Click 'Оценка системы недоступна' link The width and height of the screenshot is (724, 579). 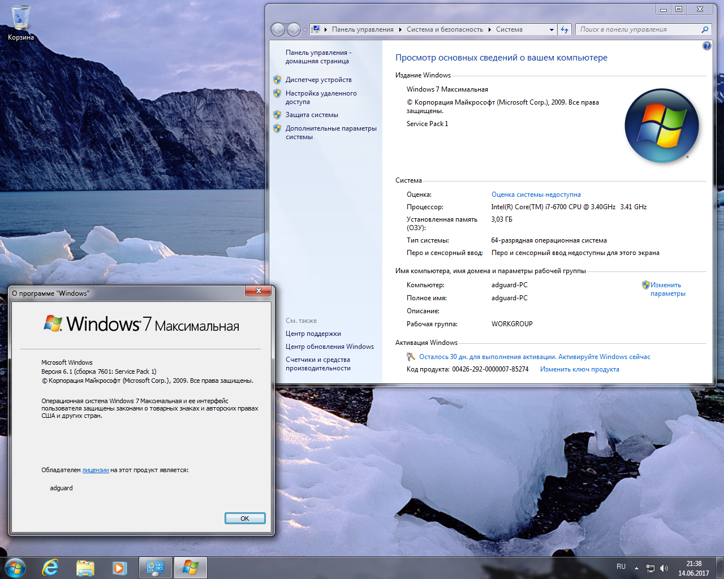[536, 195]
